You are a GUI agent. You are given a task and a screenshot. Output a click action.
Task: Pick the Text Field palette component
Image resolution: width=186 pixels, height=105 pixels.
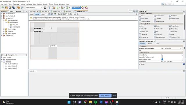point(173,32)
